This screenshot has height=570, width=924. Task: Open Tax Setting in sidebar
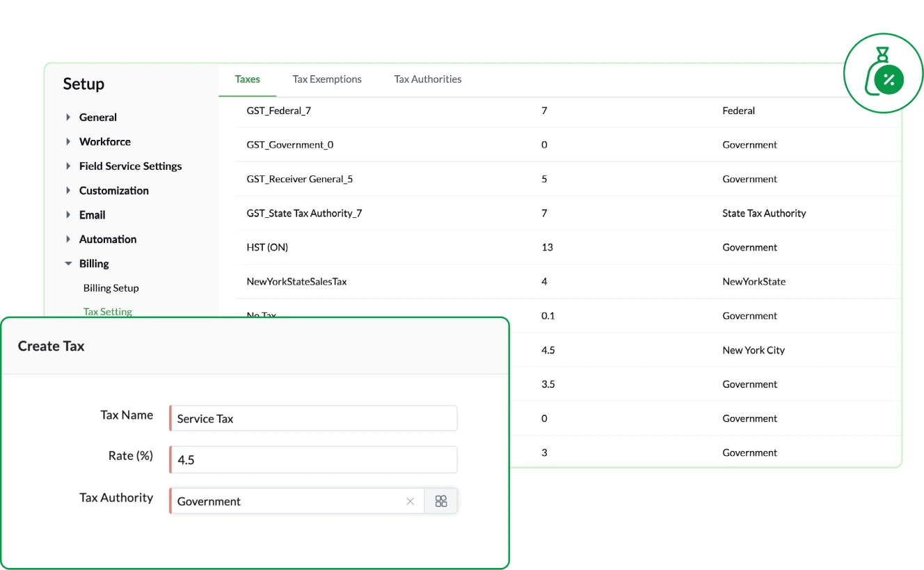(x=107, y=311)
